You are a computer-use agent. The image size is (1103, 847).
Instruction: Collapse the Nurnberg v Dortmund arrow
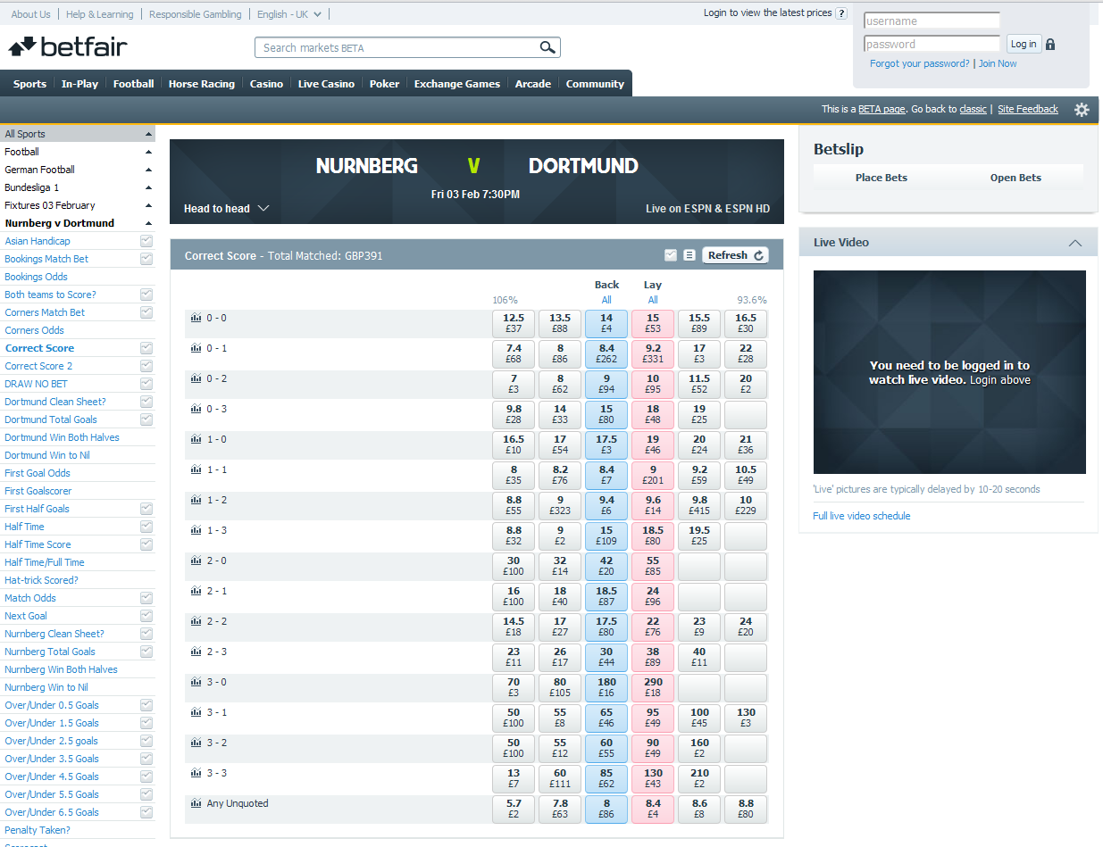coord(148,223)
